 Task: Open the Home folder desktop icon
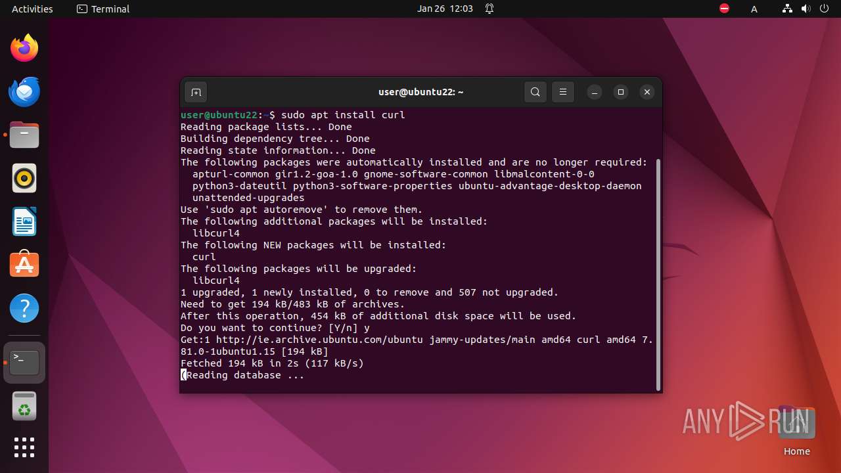click(796, 431)
